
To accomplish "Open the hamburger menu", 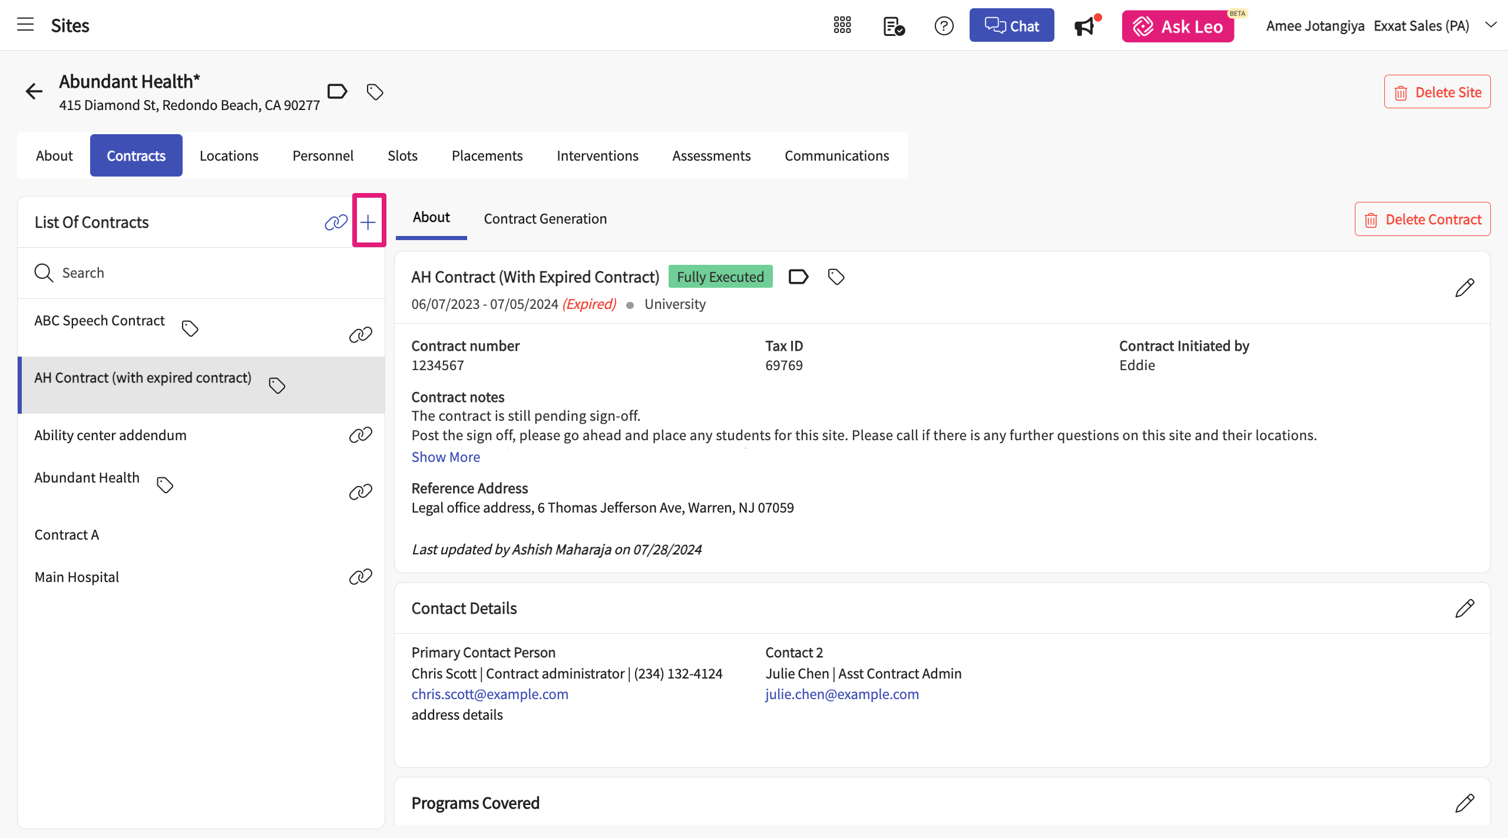I will [x=25, y=25].
